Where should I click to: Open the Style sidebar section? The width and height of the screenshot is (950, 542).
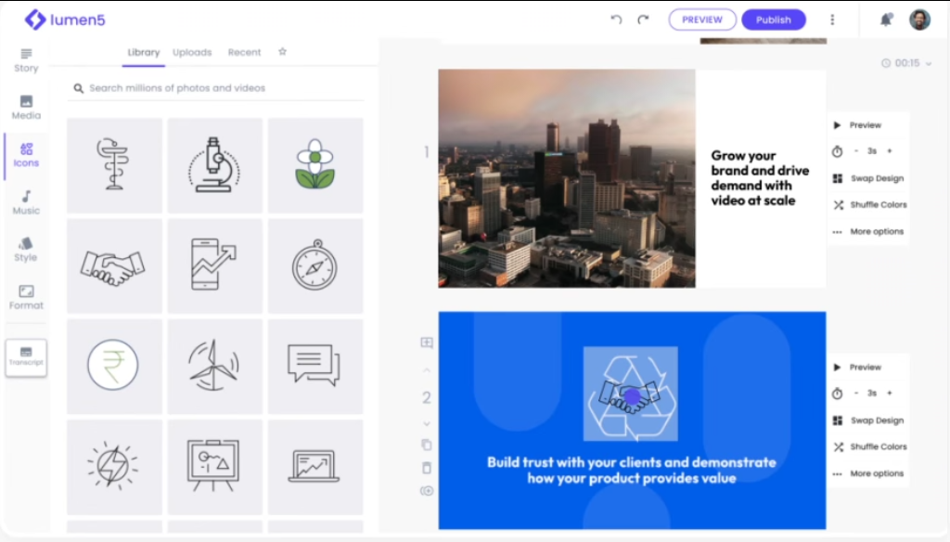pyautogui.click(x=26, y=250)
